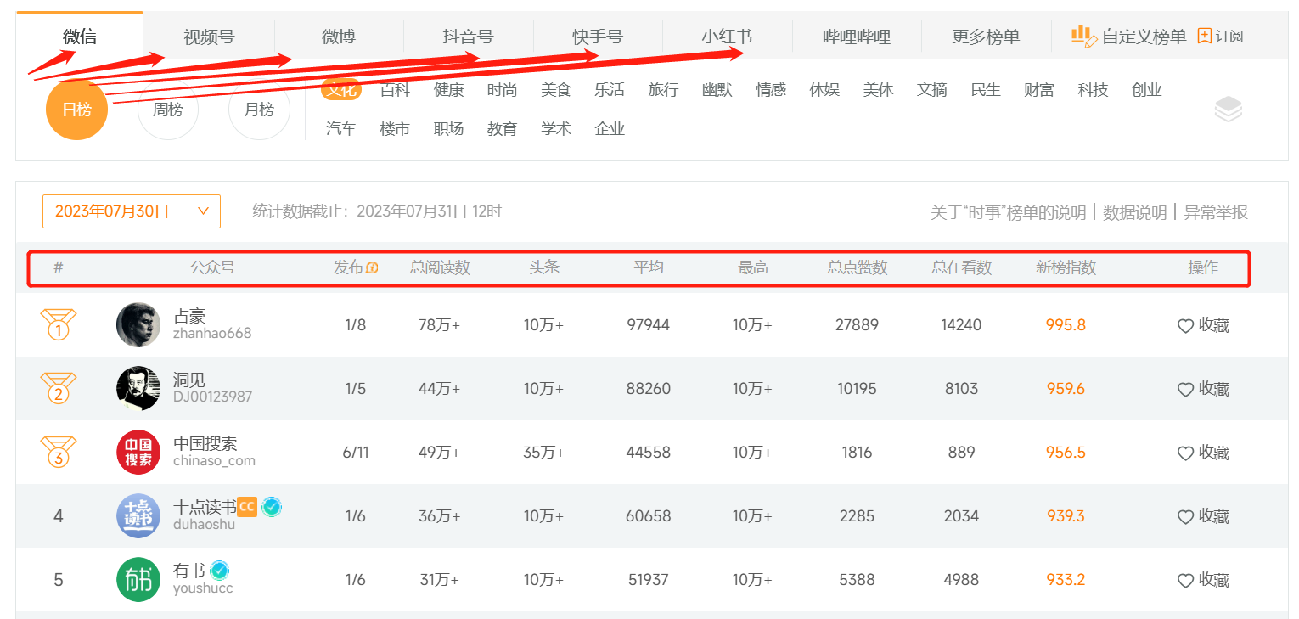Viewport: 1299px width, 619px height.
Task: Choose the 民生 category
Action: pyautogui.click(x=986, y=89)
